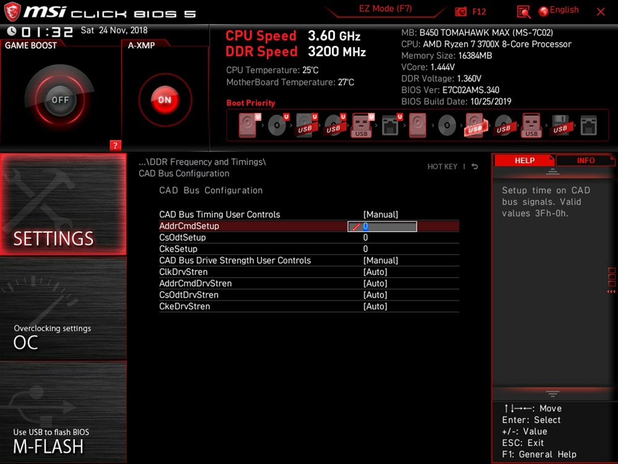Switch to EZ Mode (F7)
The height and width of the screenshot is (464, 618).
[x=386, y=9]
